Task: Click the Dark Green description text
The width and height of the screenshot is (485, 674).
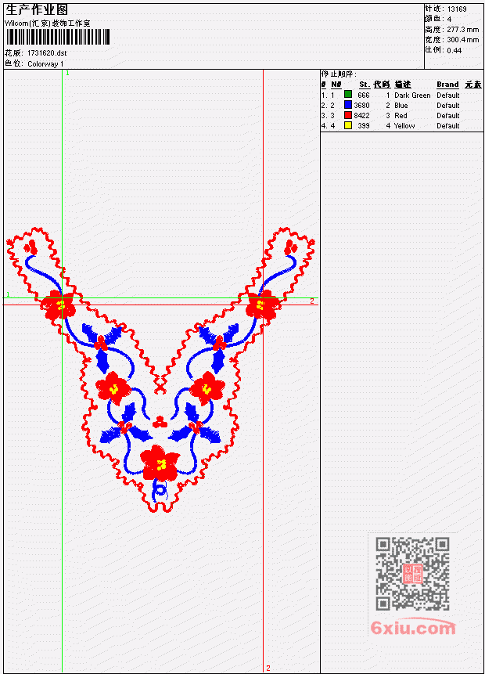Action: click(x=412, y=95)
